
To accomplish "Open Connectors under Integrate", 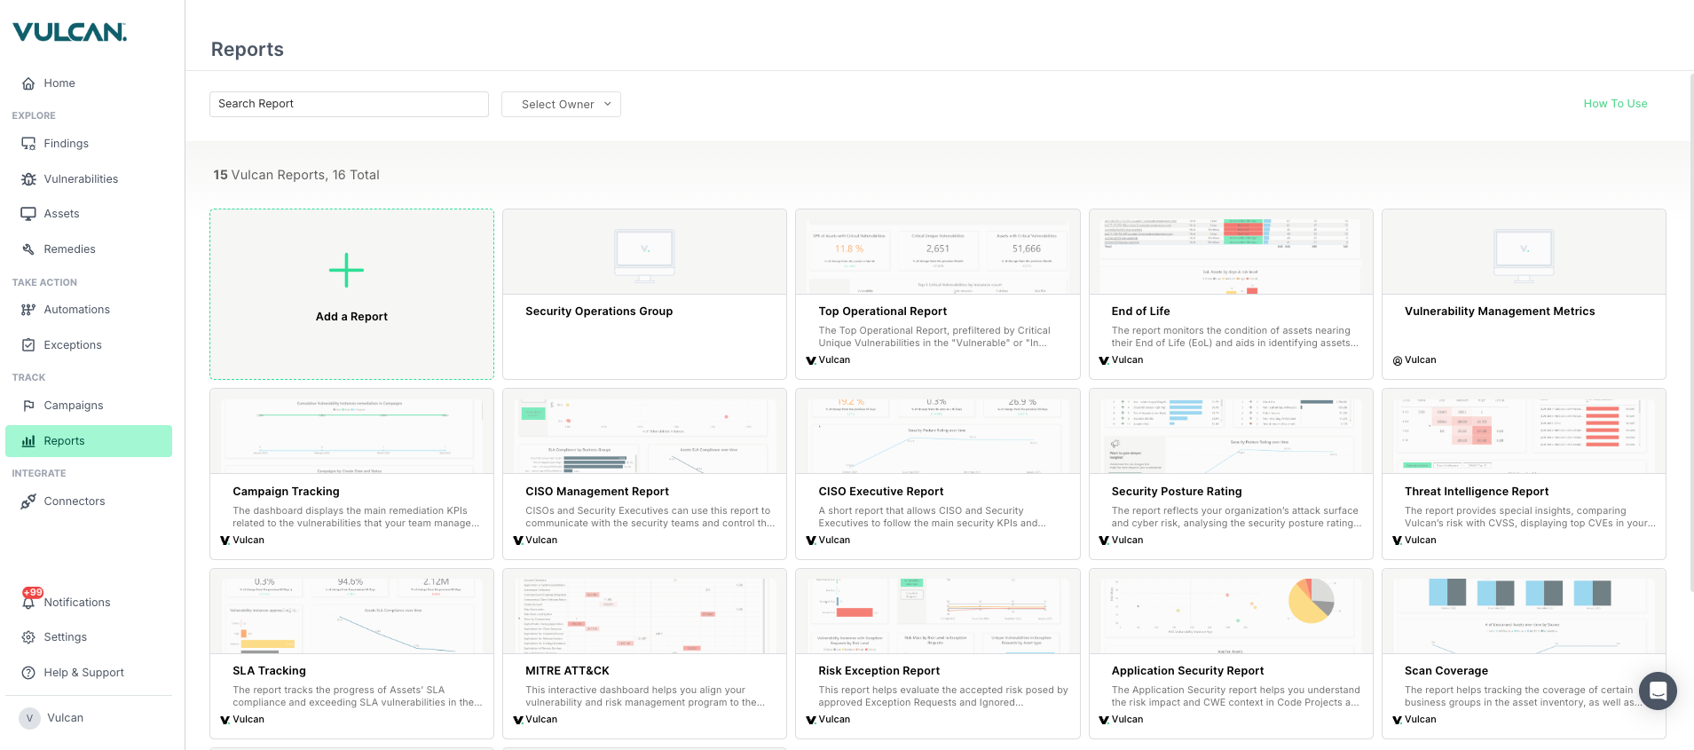I will point(75,501).
